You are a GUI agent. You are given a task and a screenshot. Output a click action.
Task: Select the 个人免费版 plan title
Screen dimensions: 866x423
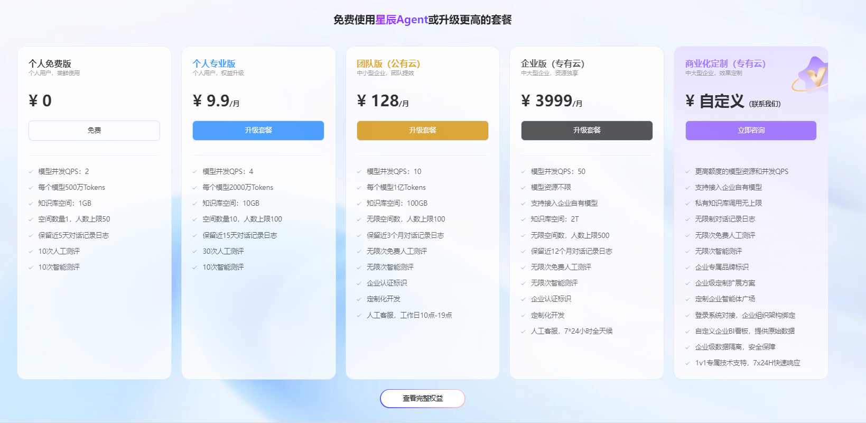[50, 63]
